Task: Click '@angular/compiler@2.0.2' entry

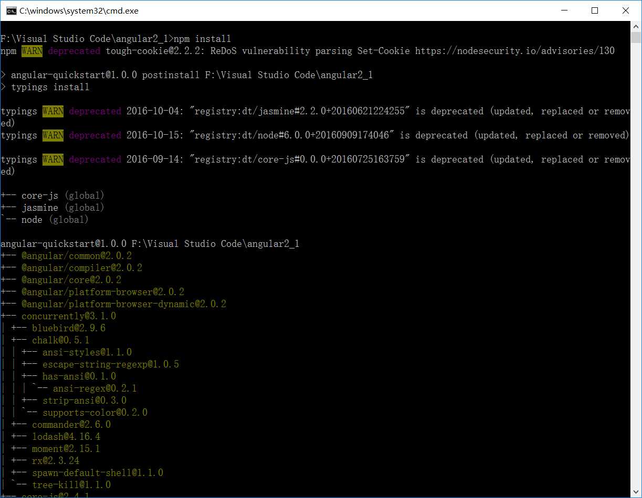Action: [x=82, y=268]
